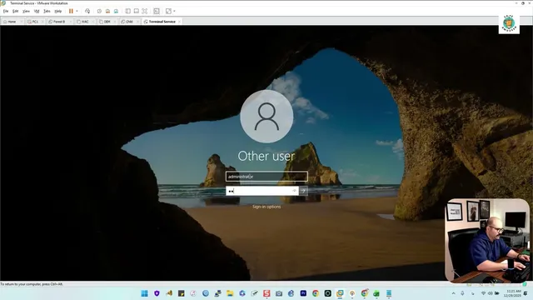
Task: Click the 'Other user' label
Action: 266,156
